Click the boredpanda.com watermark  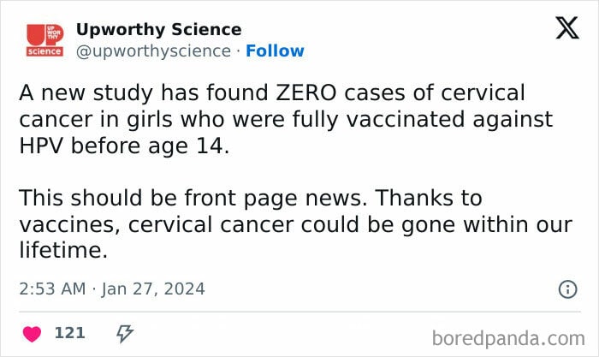point(508,339)
